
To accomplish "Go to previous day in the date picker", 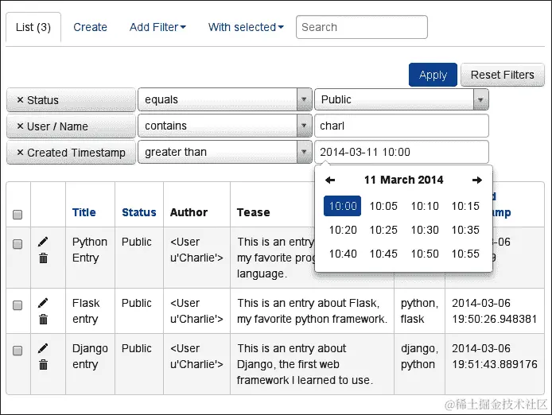I will pos(330,180).
